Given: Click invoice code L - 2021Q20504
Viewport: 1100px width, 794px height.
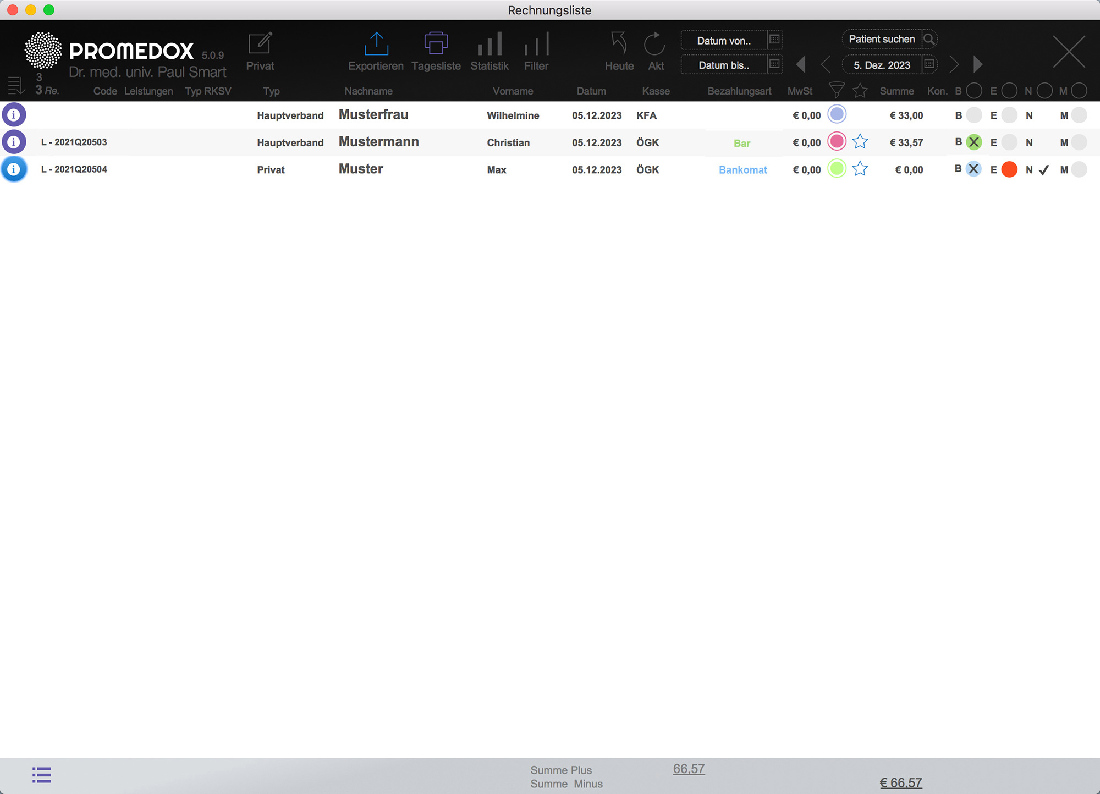Looking at the screenshot, I should pyautogui.click(x=74, y=169).
